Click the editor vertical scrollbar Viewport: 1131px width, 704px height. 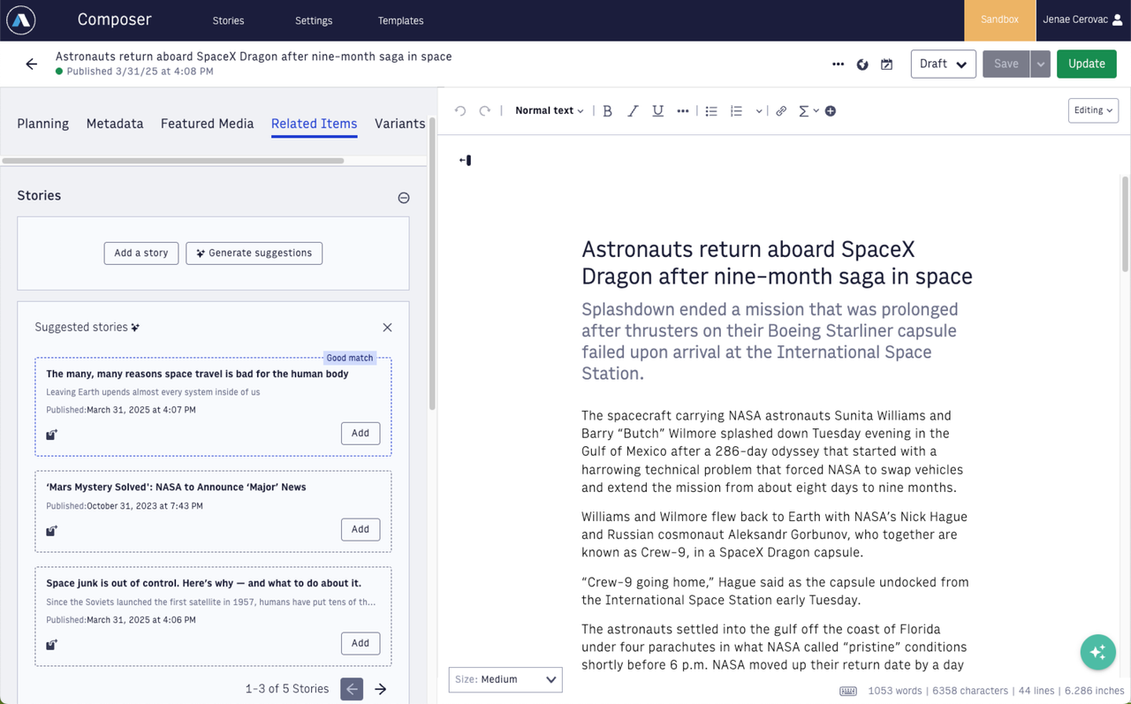pyautogui.click(x=1126, y=223)
